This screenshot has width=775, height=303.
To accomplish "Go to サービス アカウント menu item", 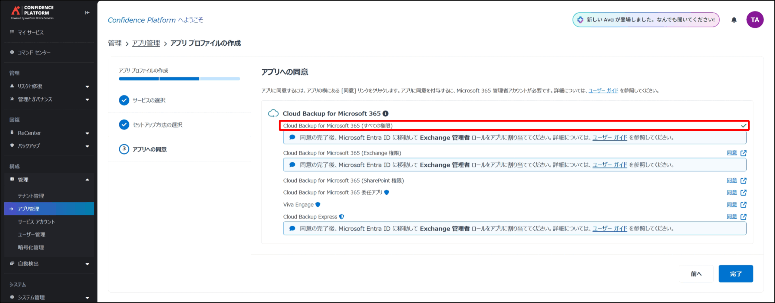I will [36, 222].
